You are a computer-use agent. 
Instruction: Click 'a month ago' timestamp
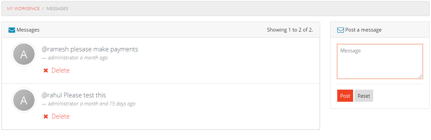point(94,58)
